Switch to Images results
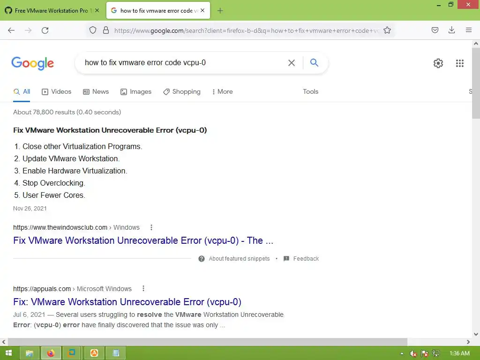Image resolution: width=480 pixels, height=360 pixels. (x=136, y=91)
